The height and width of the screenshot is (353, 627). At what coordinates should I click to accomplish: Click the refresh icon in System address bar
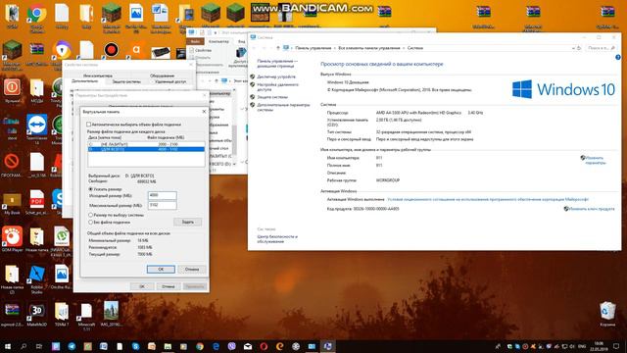(x=579, y=48)
